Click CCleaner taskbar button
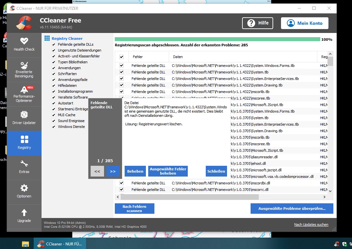 (59, 244)
